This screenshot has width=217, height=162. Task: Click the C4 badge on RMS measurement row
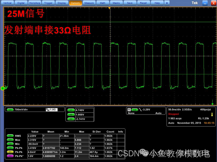pyautogui.click(x=10, y=136)
